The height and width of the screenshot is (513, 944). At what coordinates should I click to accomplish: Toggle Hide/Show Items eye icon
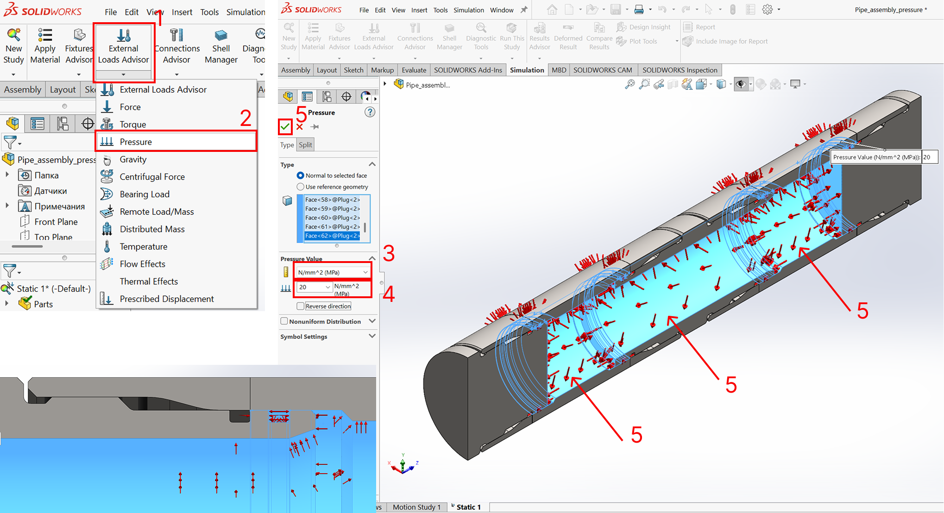click(741, 84)
